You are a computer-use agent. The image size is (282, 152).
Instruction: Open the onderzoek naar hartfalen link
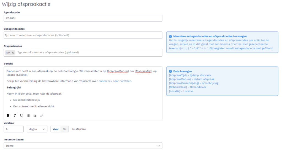(x=115, y=81)
